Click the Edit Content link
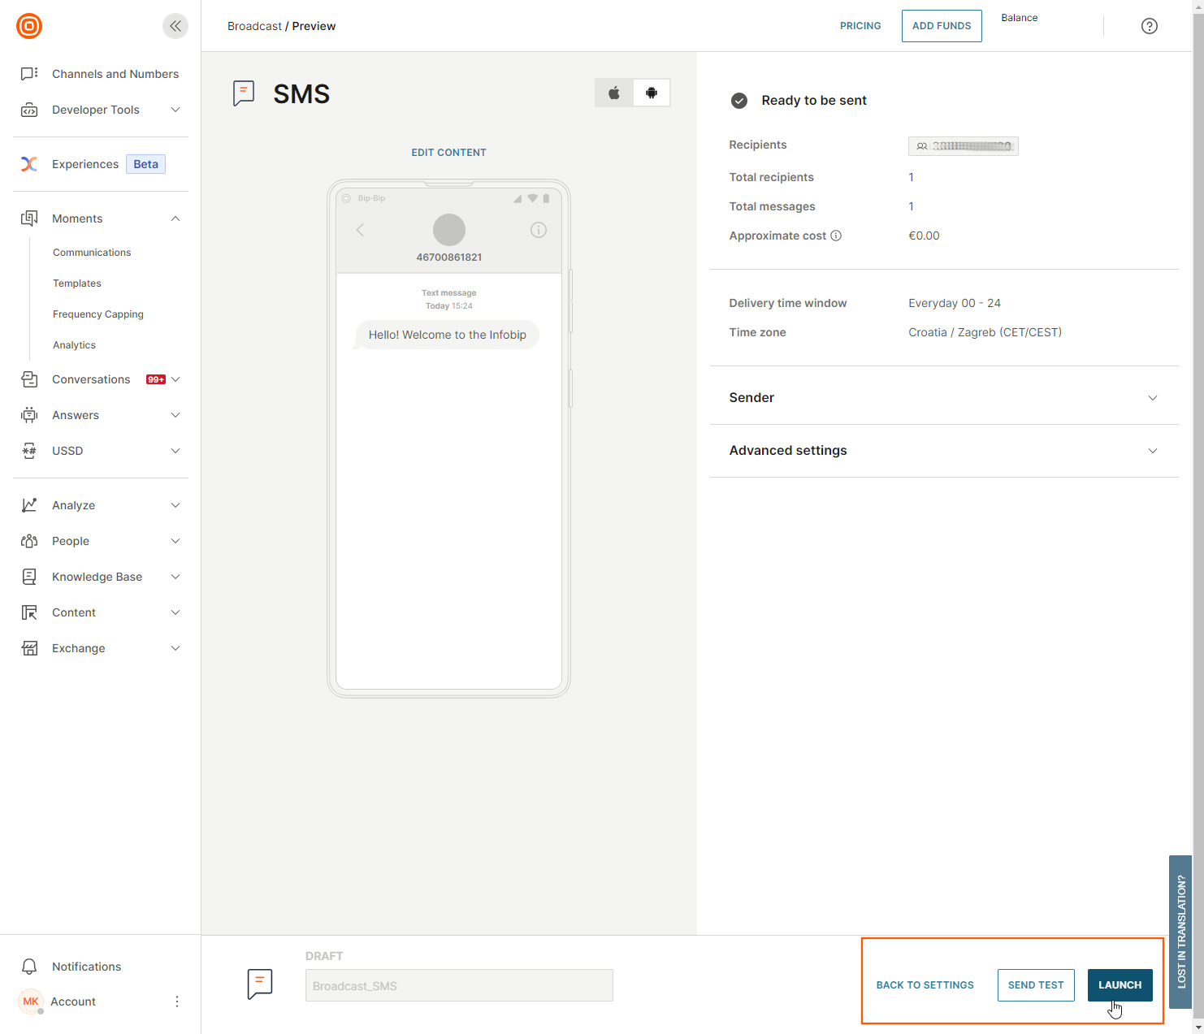1204x1034 pixels. (x=448, y=153)
